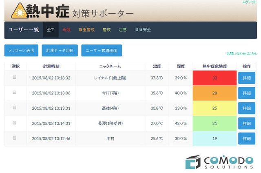Click the ユーザー一覧 navbar title
This screenshot has height=173, width=261.
click(24, 30)
